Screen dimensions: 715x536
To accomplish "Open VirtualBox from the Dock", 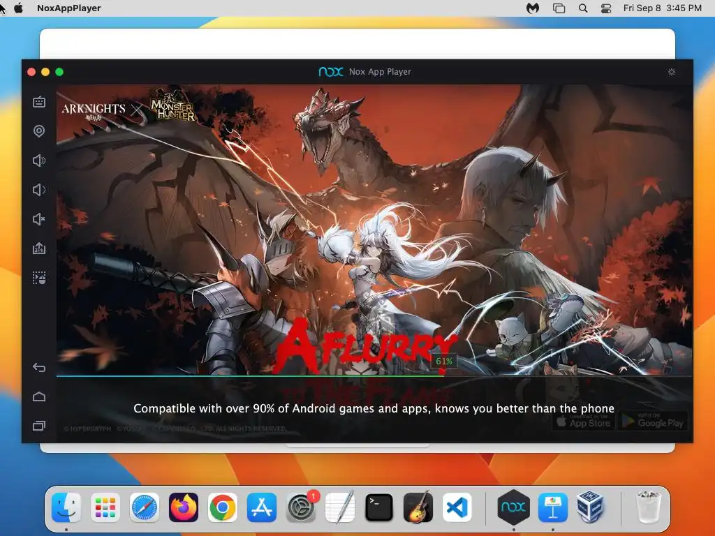I will (591, 507).
